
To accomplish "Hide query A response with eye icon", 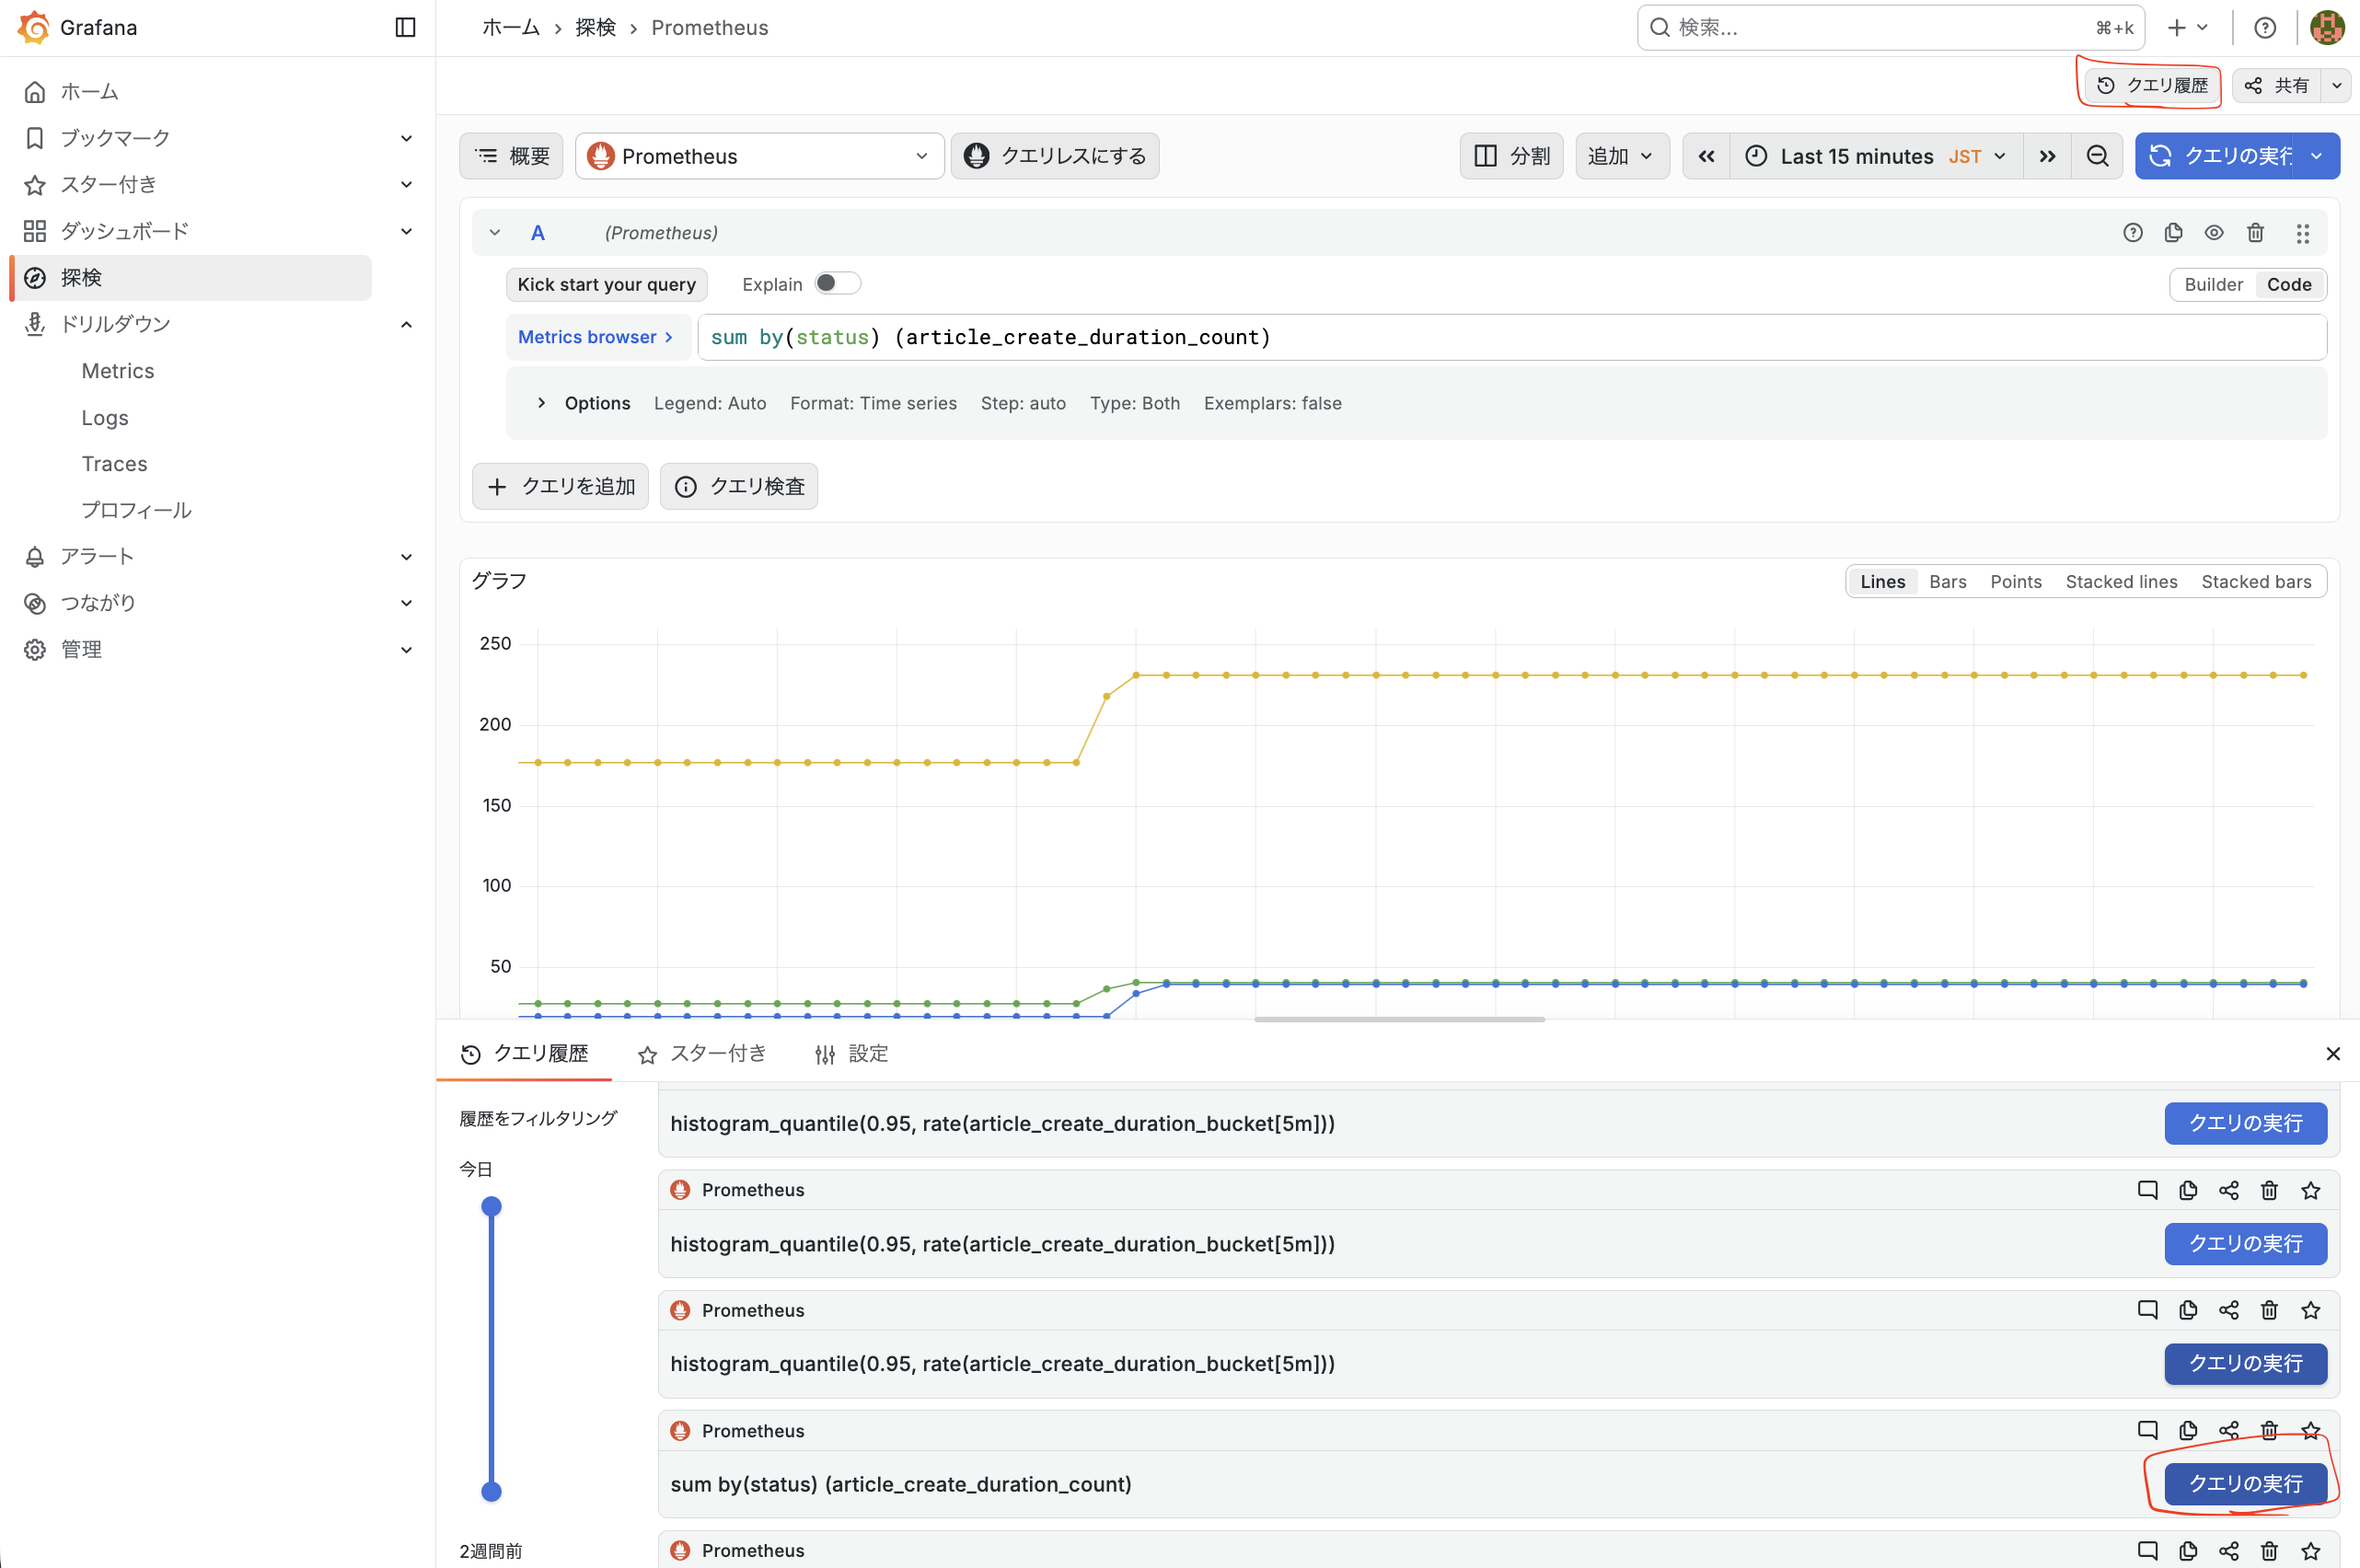I will [x=2214, y=233].
